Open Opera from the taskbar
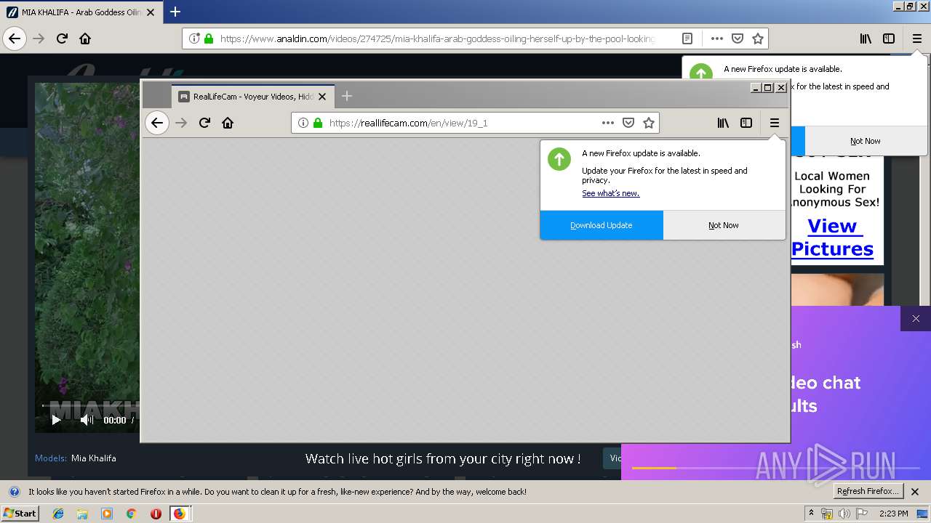931x523 pixels. pyautogui.click(x=156, y=514)
